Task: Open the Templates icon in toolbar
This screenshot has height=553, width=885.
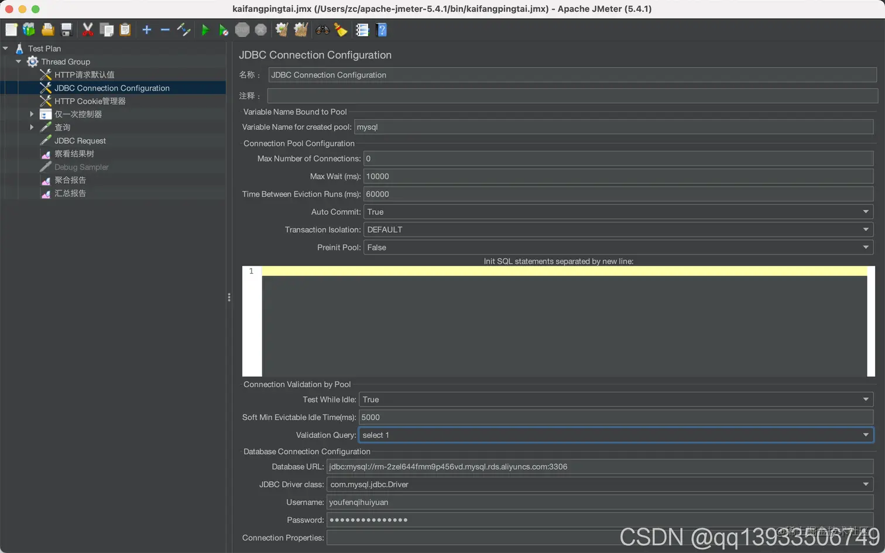Action: tap(29, 30)
